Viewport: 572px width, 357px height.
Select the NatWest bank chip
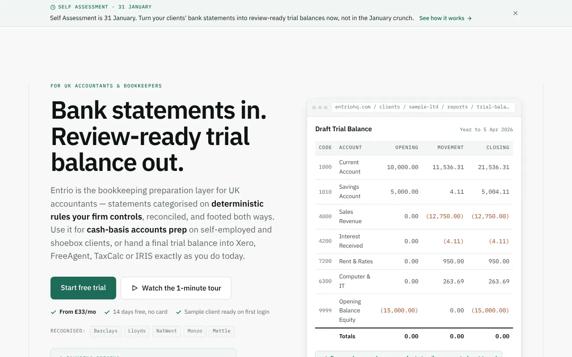pyautogui.click(x=167, y=331)
